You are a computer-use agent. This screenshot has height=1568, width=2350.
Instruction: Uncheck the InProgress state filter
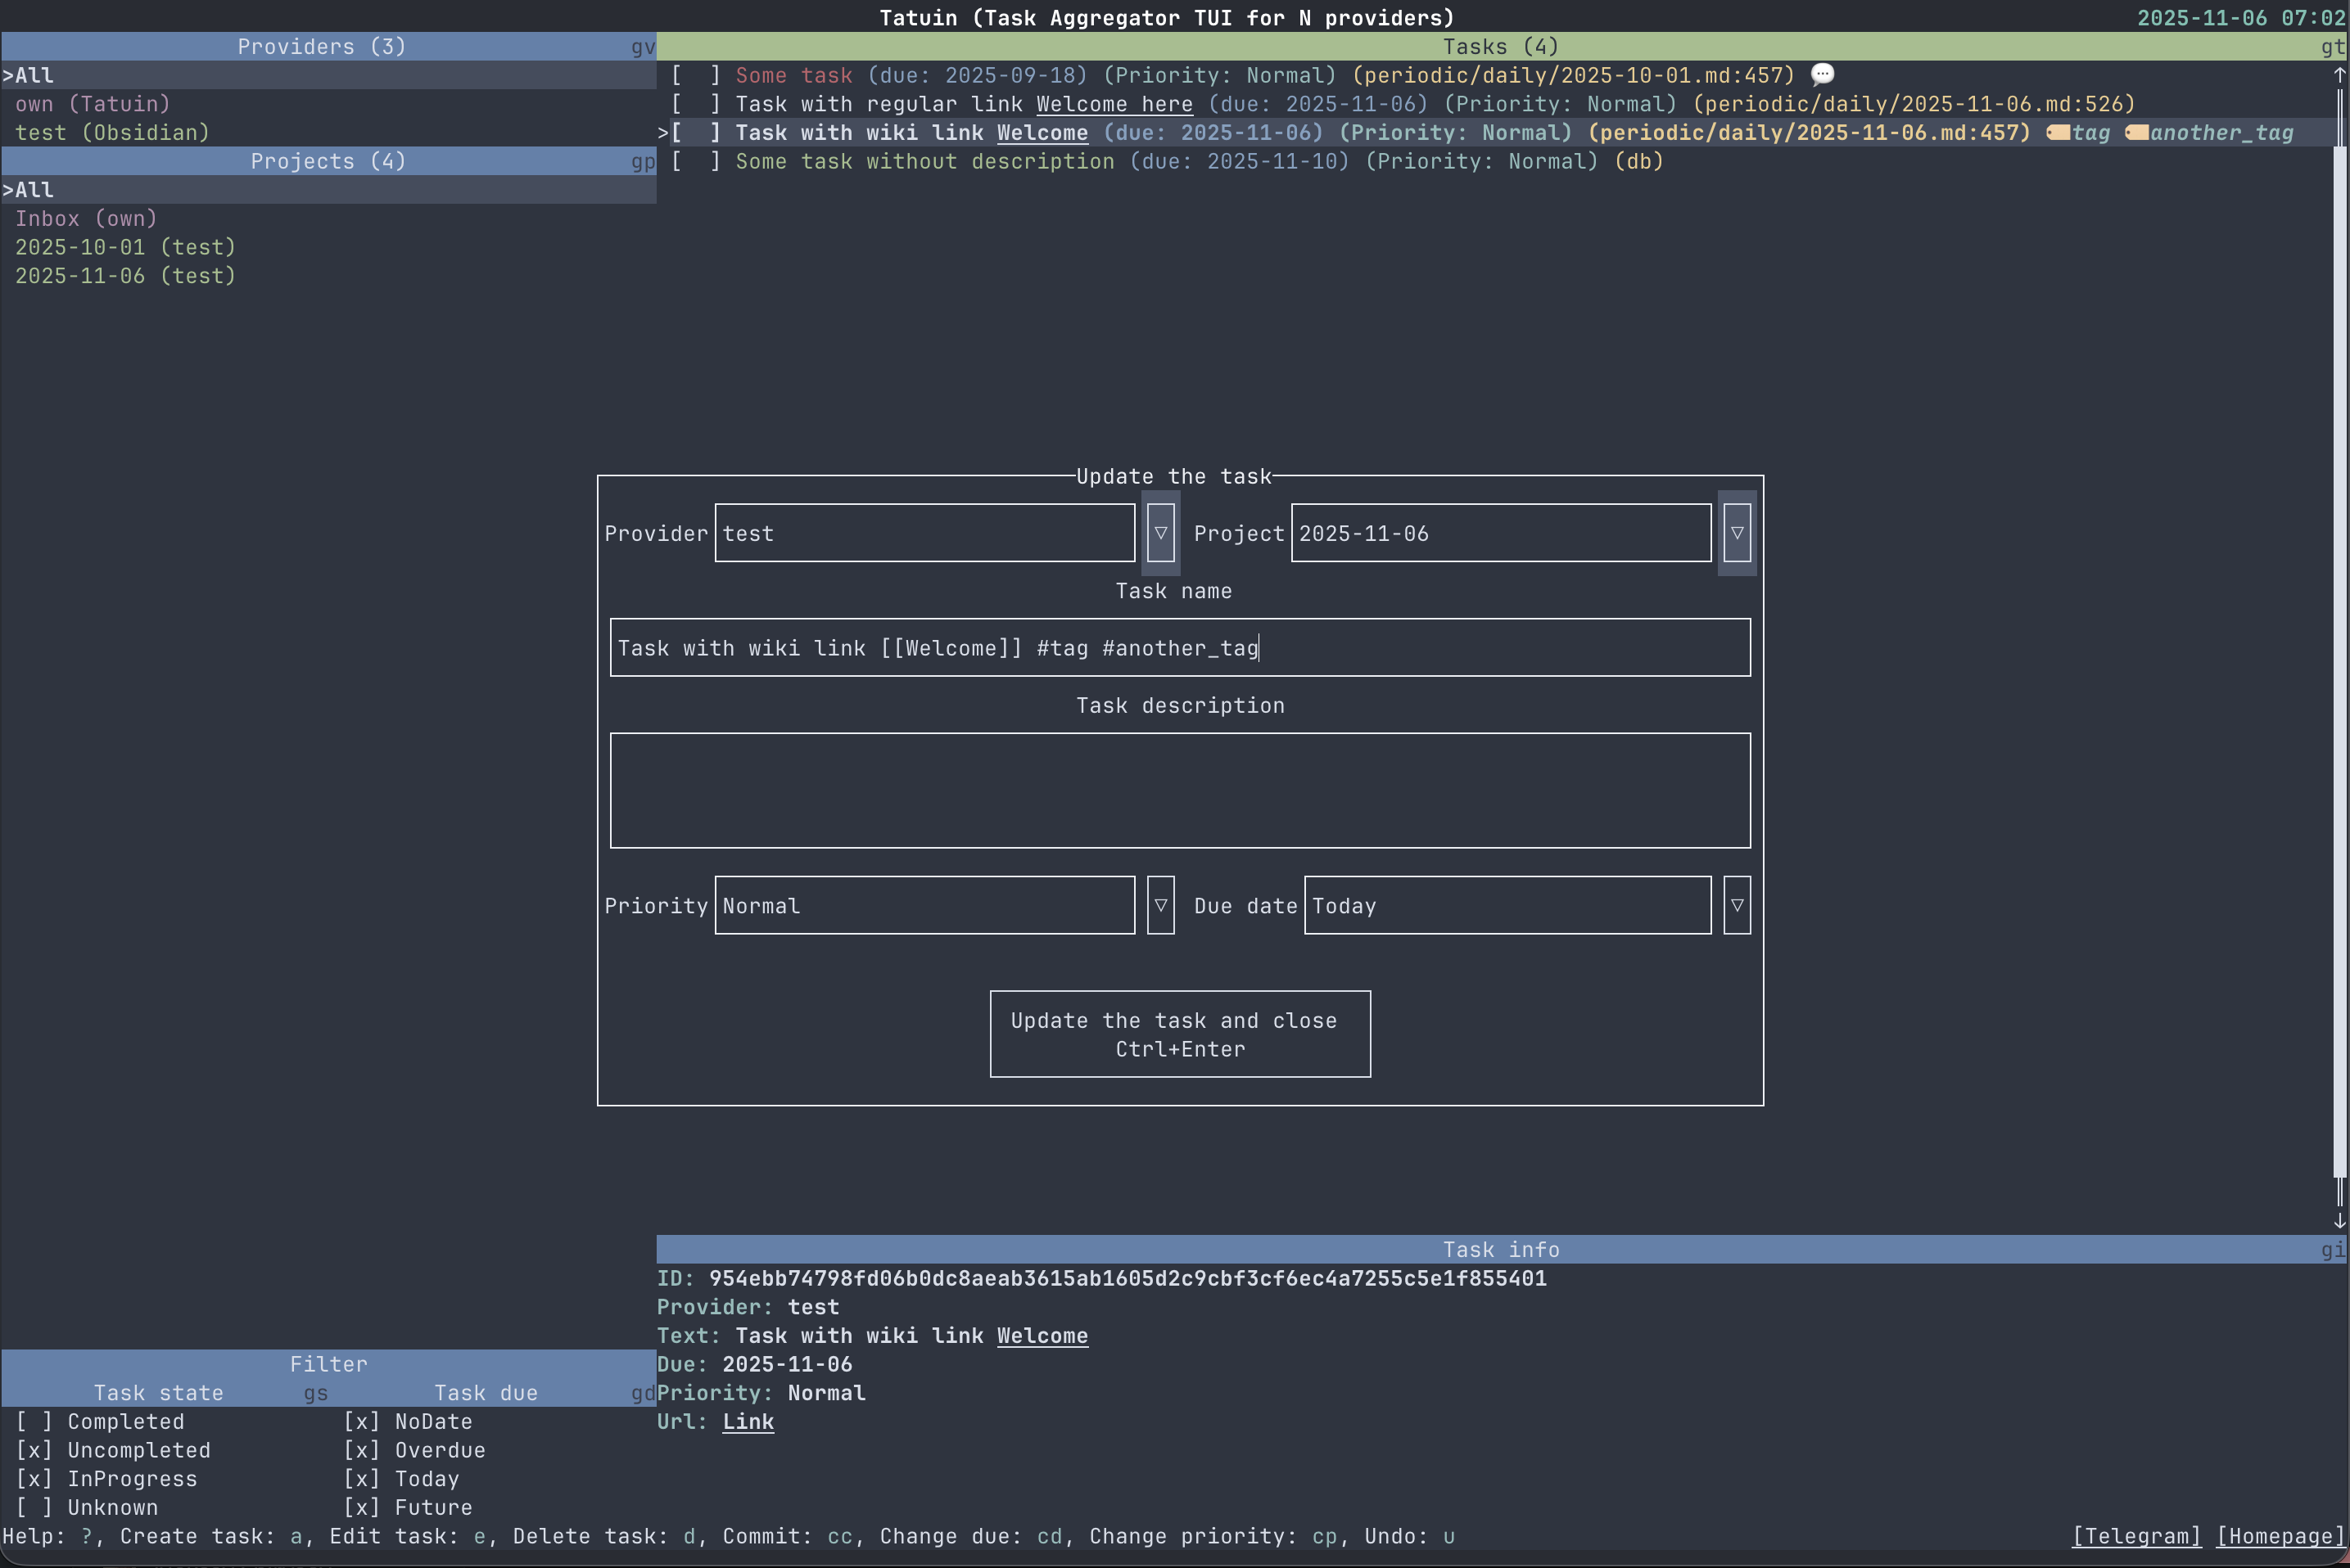34,1479
